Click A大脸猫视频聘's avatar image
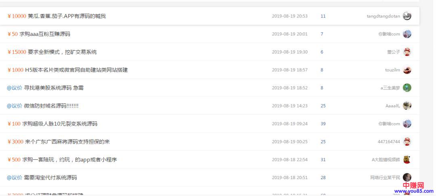The width and height of the screenshot is (436, 196). click(x=407, y=159)
